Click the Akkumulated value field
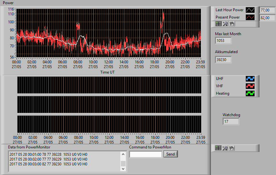The image size is (276, 175). pyautogui.click(x=223, y=60)
